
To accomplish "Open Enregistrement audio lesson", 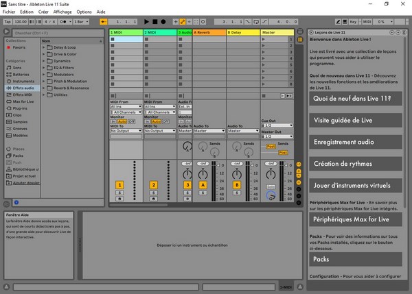I will tap(356, 142).
